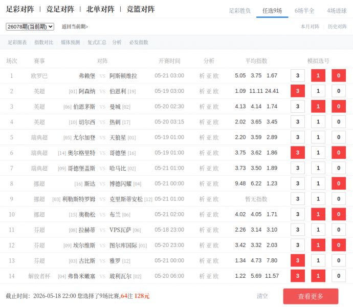Open the 26078期 issue dropdown
The height and width of the screenshot is (307, 353).
[x=30, y=27]
